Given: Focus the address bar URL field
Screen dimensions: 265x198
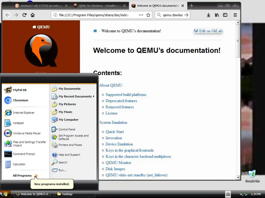Looking at the screenshot, I should (x=94, y=15).
